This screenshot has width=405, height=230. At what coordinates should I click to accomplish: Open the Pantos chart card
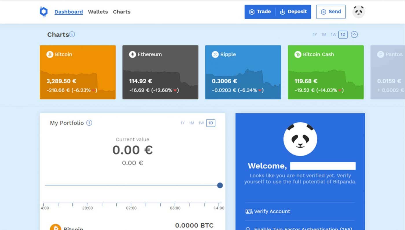click(x=388, y=72)
